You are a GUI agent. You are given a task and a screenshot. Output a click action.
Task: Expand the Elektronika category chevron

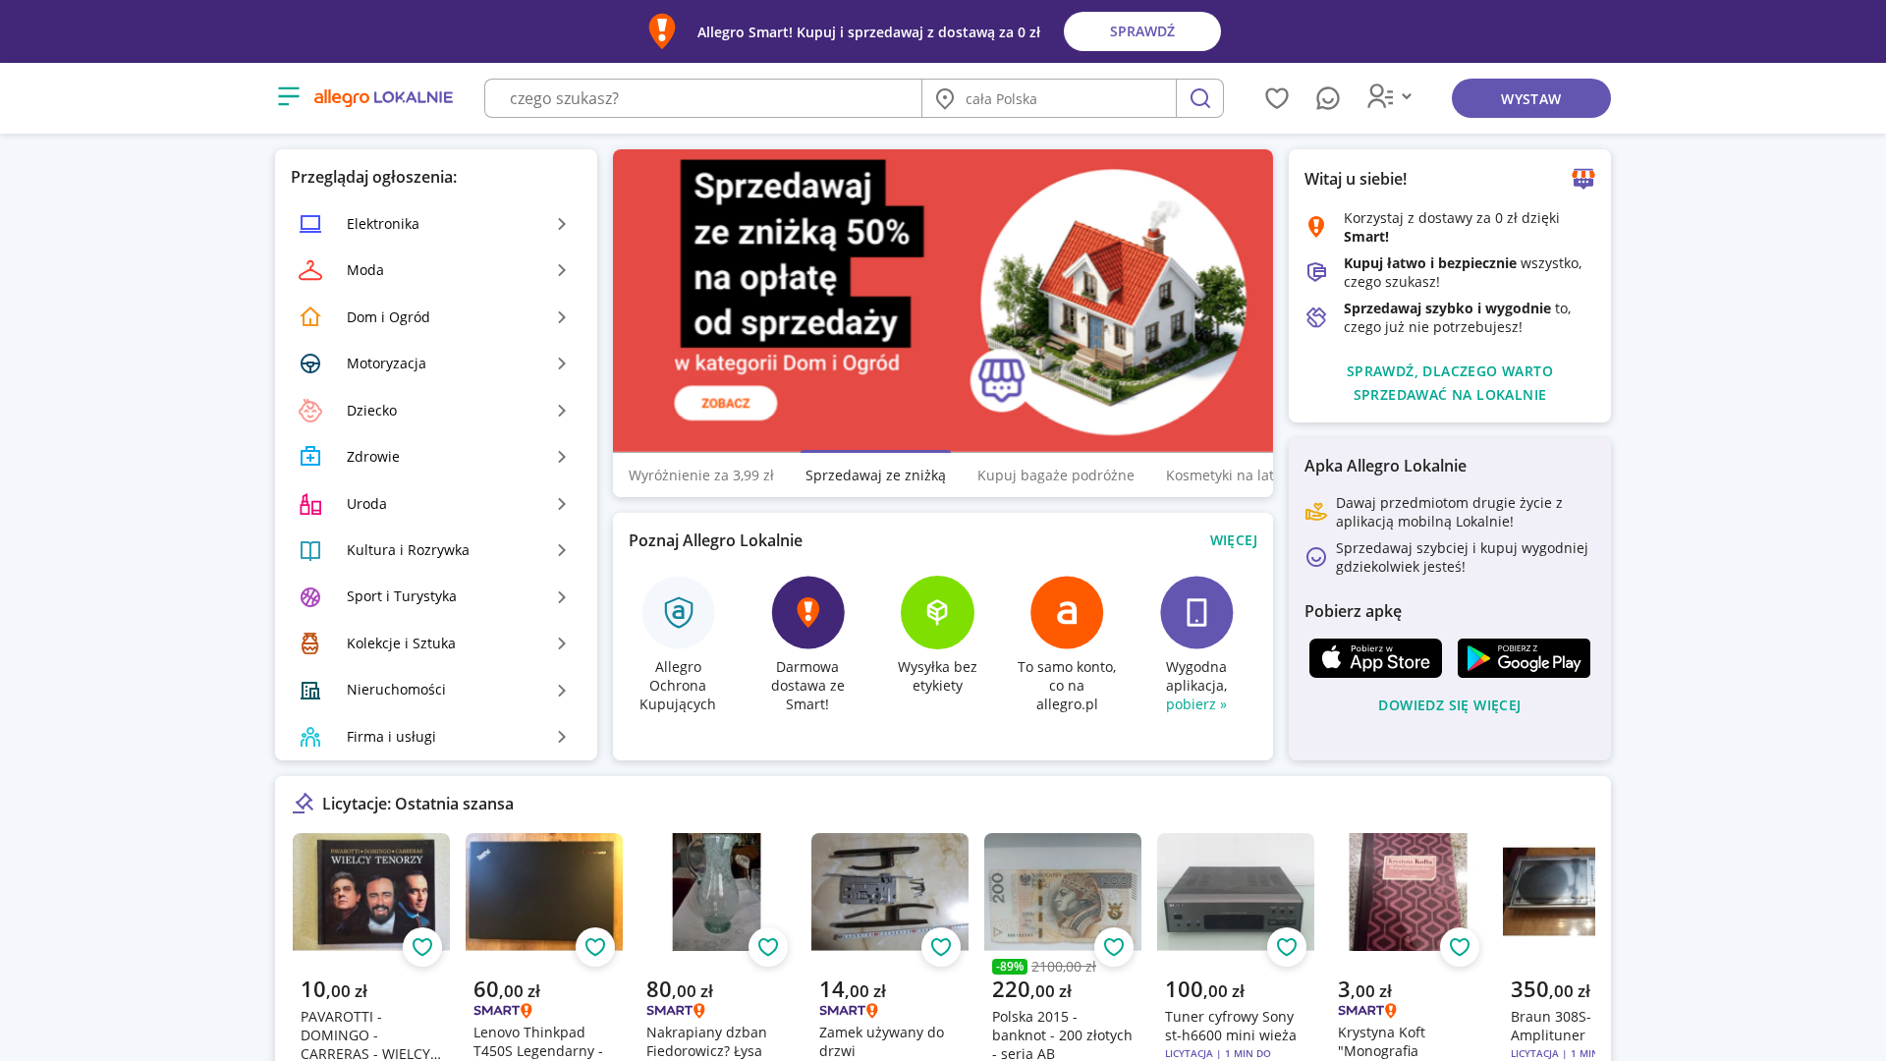coord(562,224)
